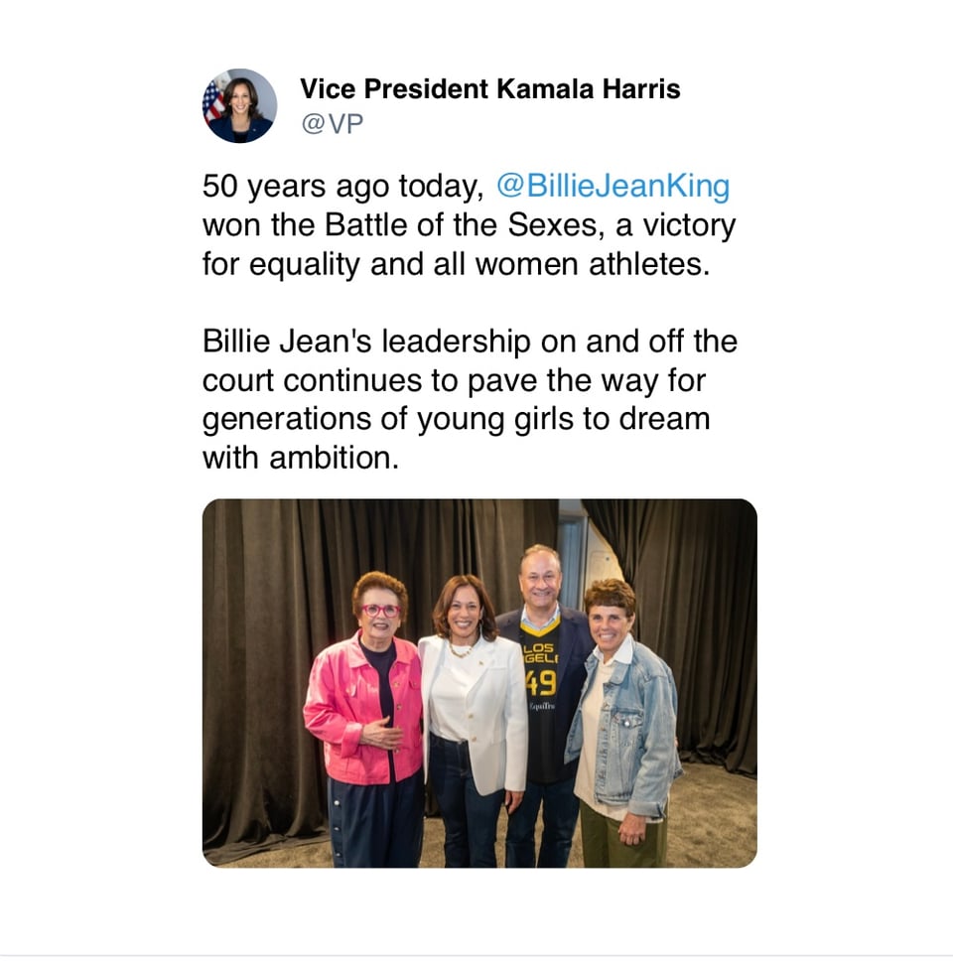Open the @BillieJeanKing mention link
The height and width of the screenshot is (968, 953).
(x=613, y=186)
